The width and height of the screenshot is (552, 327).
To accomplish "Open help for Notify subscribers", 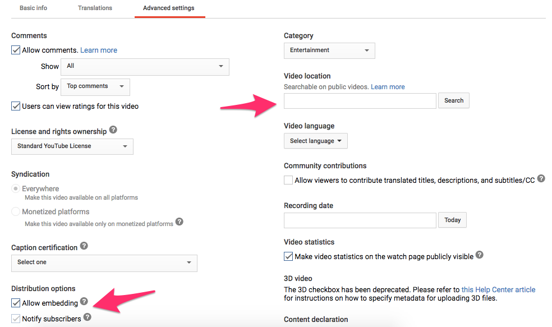I will 88,317.
